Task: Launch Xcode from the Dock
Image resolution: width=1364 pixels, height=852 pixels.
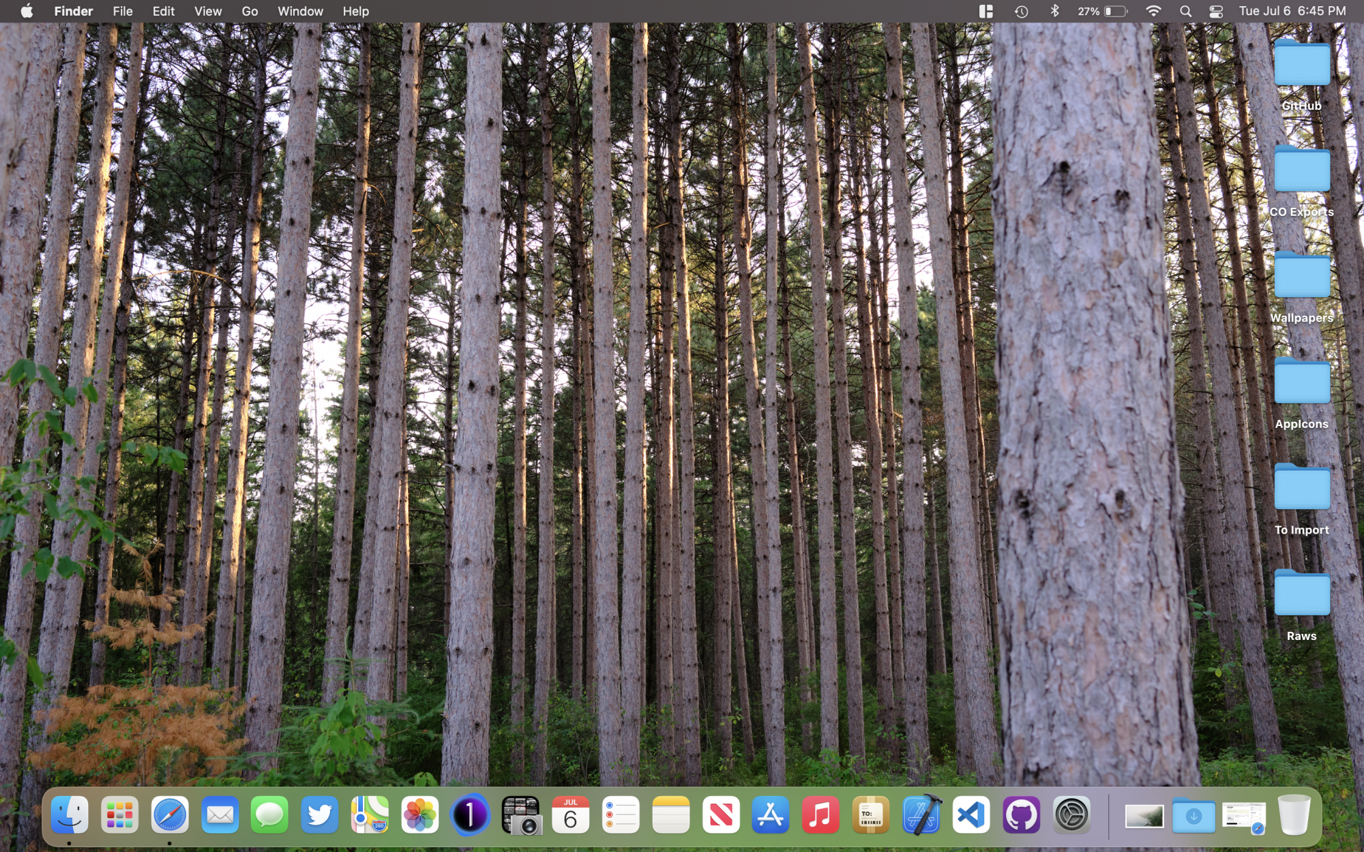Action: pos(921,815)
